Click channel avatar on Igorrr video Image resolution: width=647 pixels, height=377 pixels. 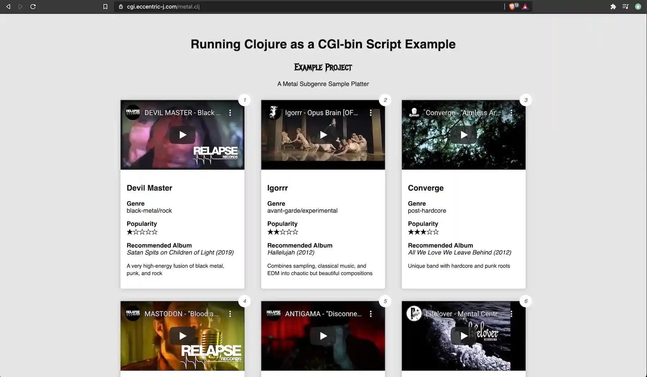point(273,112)
